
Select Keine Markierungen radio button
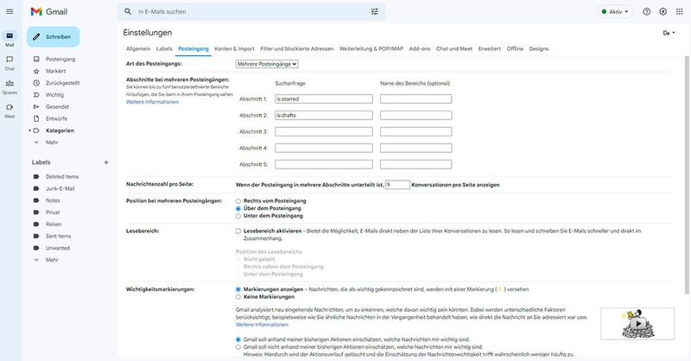(x=238, y=297)
